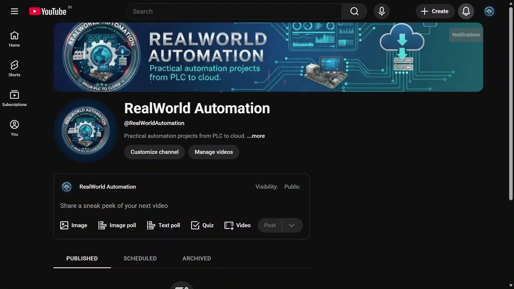Screen dimensions: 514x289
Task: Switch to the SCHEDULED tab
Action: (x=140, y=258)
